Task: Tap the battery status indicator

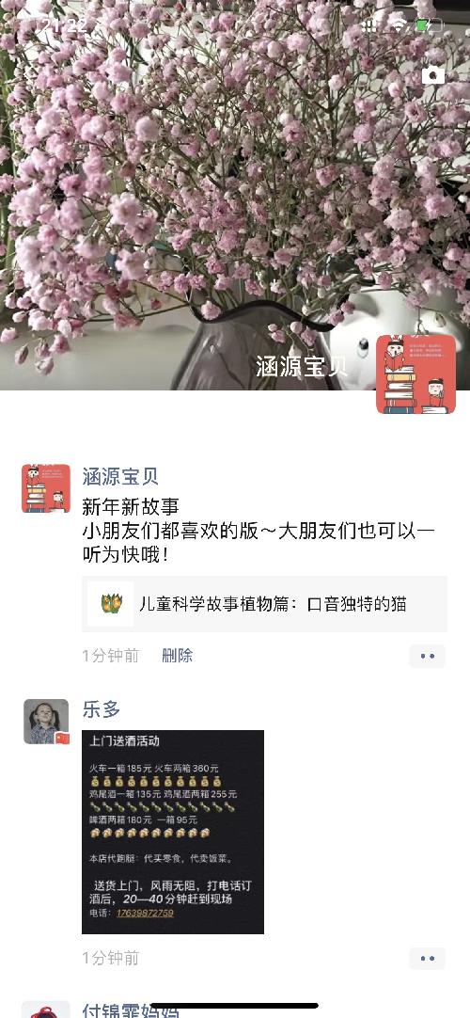Action: (x=429, y=25)
